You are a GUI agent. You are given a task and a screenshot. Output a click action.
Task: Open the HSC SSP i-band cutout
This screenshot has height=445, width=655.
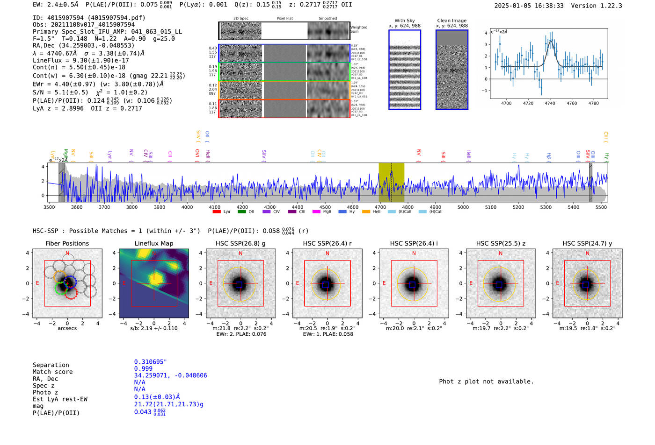(414, 283)
